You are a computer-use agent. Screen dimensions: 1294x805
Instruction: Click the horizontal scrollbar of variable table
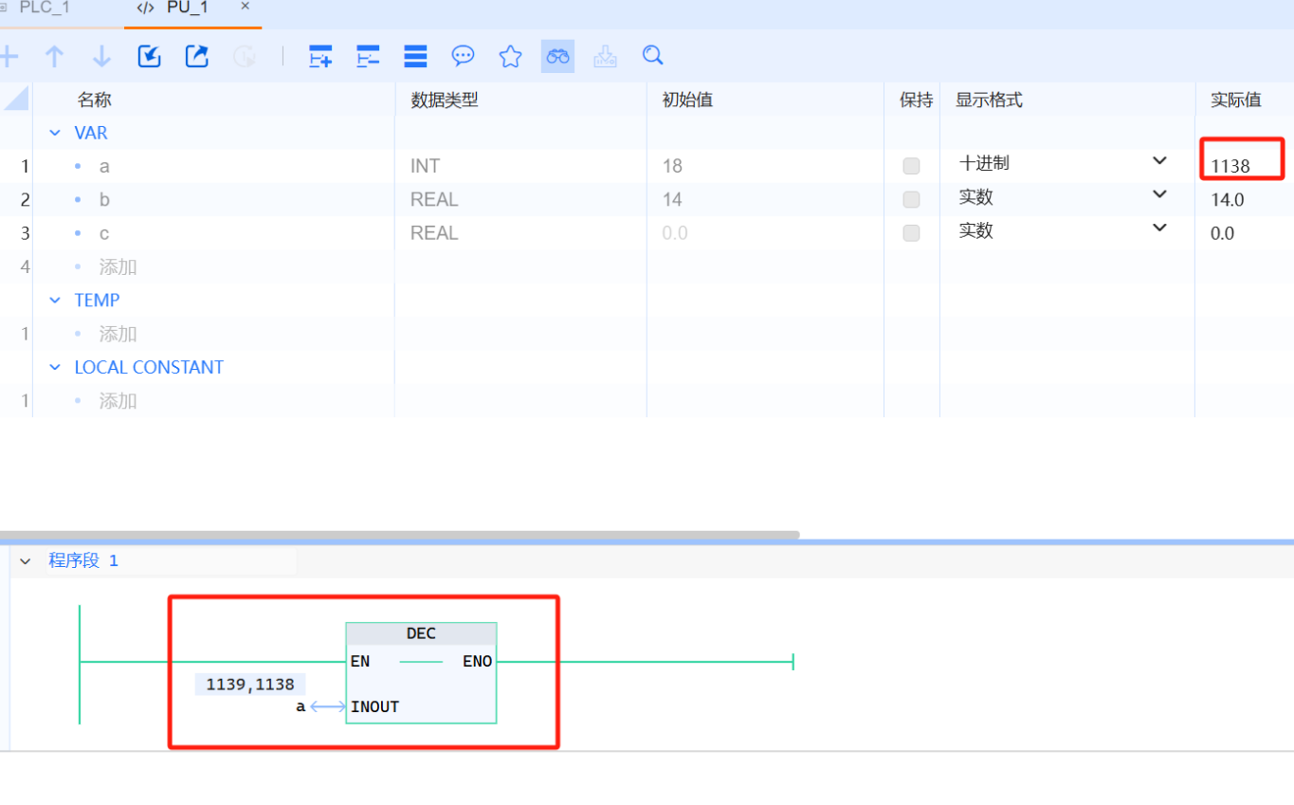(398, 535)
